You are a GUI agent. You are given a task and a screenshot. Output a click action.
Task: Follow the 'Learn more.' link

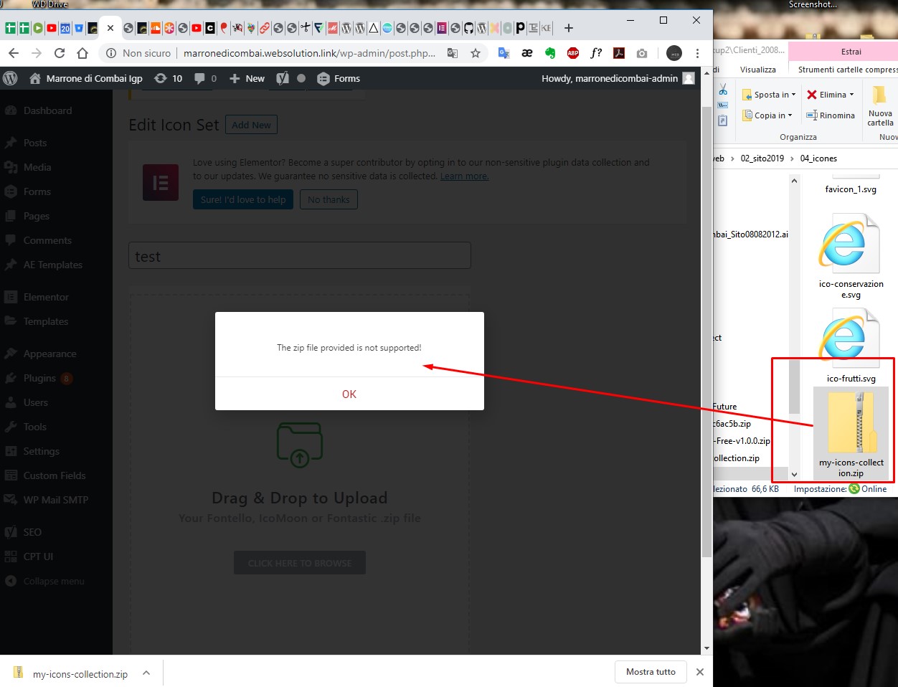(464, 176)
